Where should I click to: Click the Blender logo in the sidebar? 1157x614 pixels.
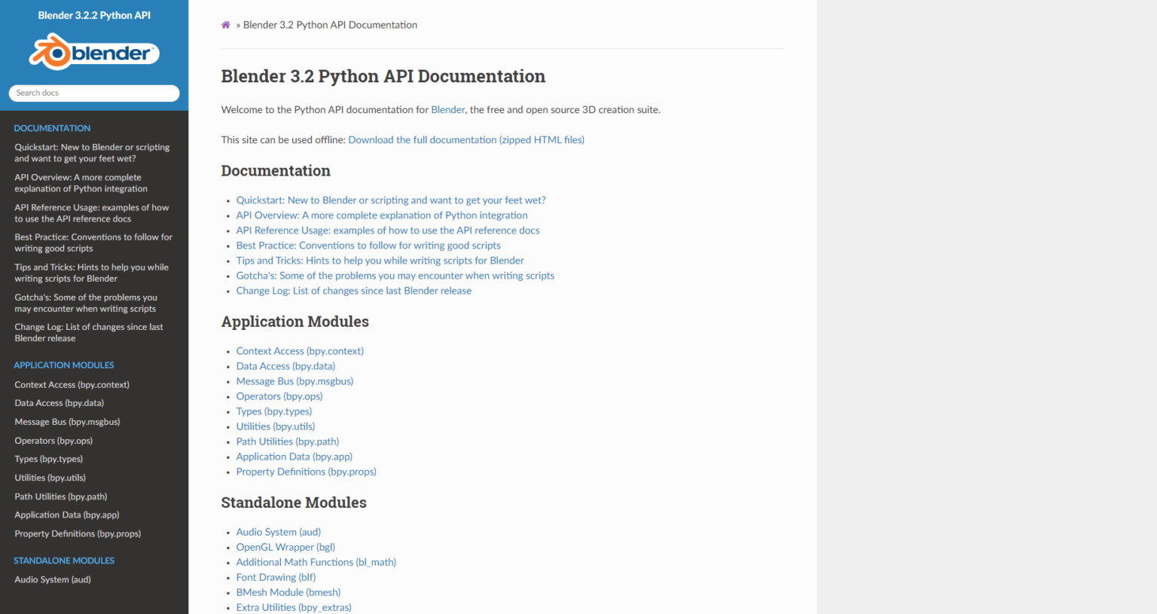(93, 52)
